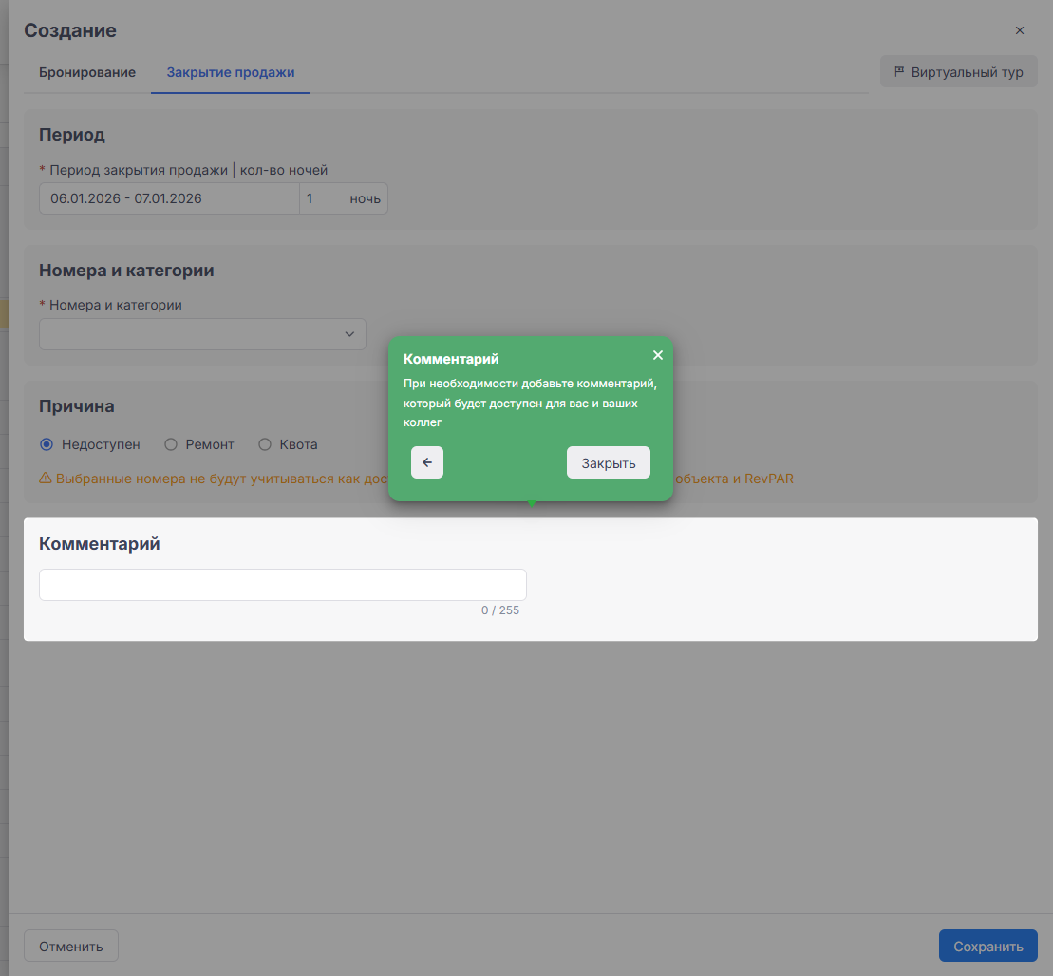Screen dimensions: 1053x976
Task: Click the chevron arrow in the rooms selector
Action: pos(349,334)
